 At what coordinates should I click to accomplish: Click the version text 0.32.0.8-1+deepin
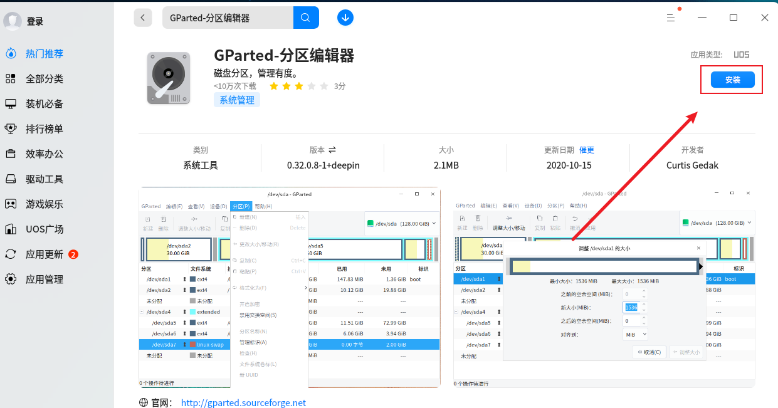[x=323, y=165]
